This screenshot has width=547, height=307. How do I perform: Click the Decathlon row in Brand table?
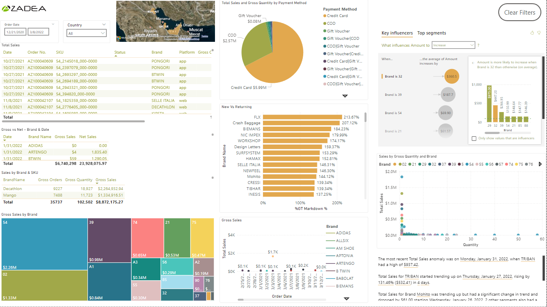[x=63, y=188]
